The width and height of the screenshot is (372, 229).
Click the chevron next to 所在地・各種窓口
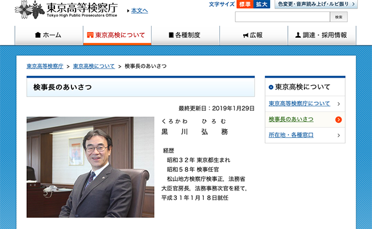339,135
